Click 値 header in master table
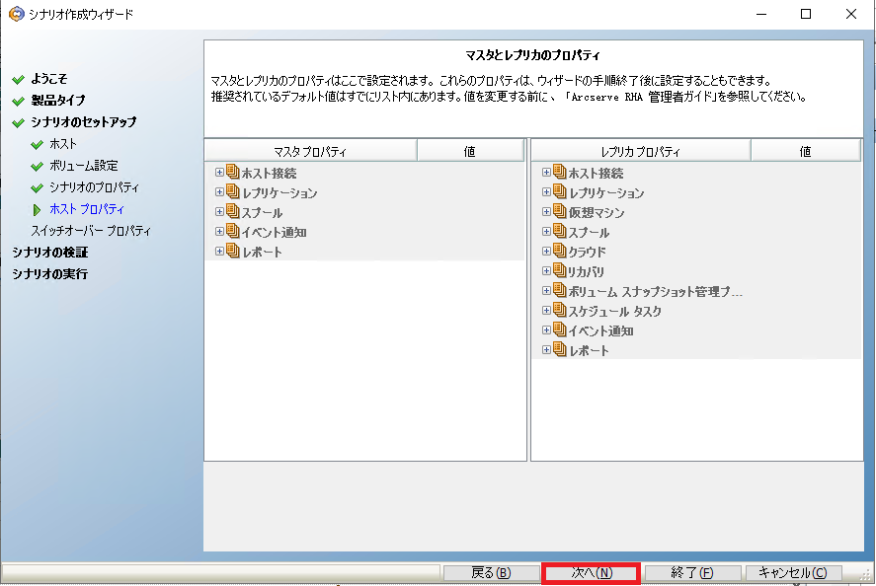 [x=470, y=151]
